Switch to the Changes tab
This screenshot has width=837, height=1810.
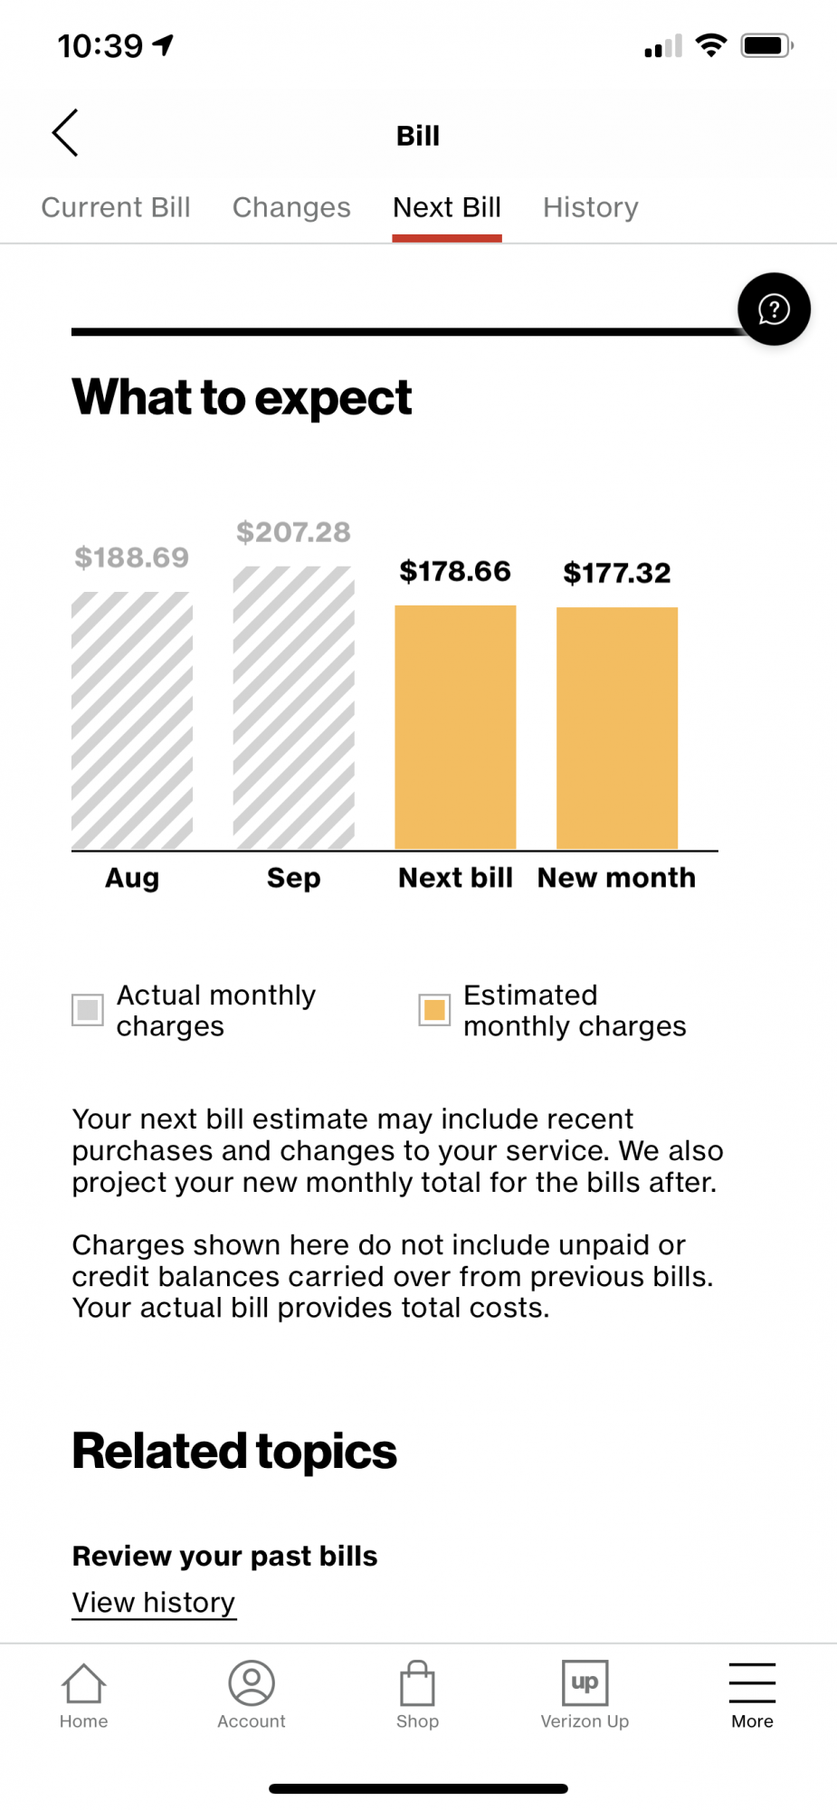(291, 207)
